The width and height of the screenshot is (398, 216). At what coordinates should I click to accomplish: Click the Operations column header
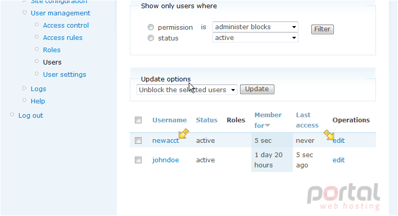pyautogui.click(x=351, y=120)
